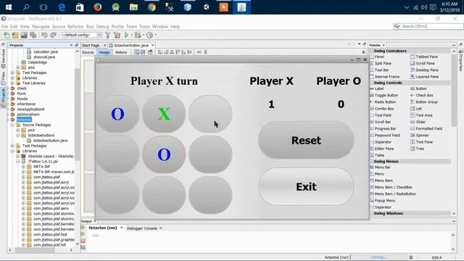Collapse the Swing Containers palette section
Viewport: 464px width, 261px height.
[372, 51]
